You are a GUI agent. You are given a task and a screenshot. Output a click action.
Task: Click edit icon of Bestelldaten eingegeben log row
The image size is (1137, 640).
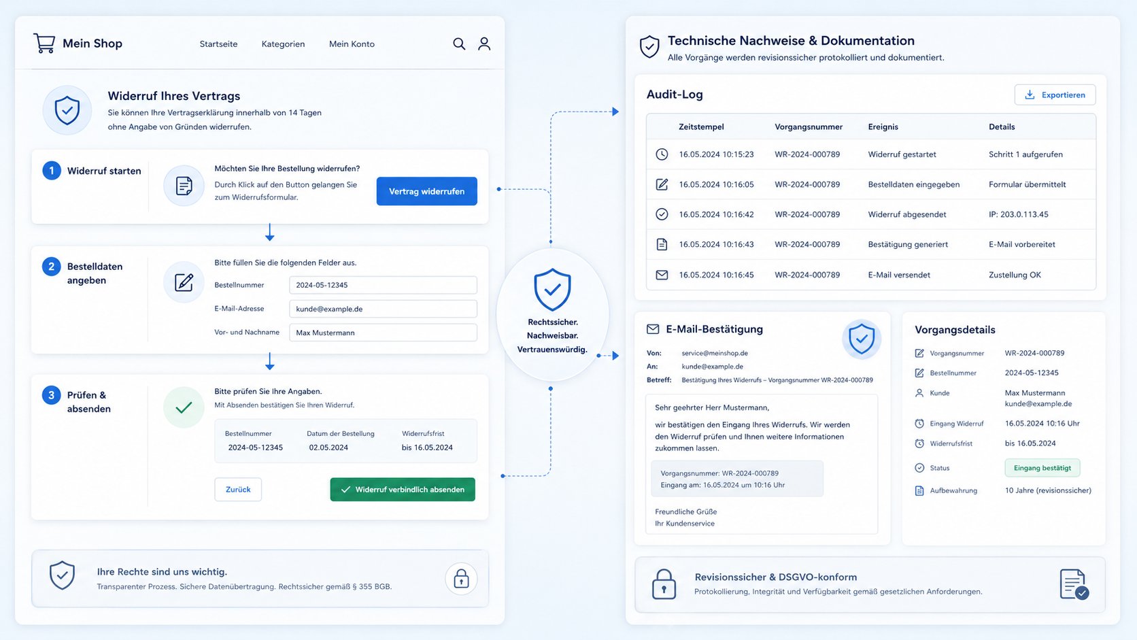click(662, 184)
